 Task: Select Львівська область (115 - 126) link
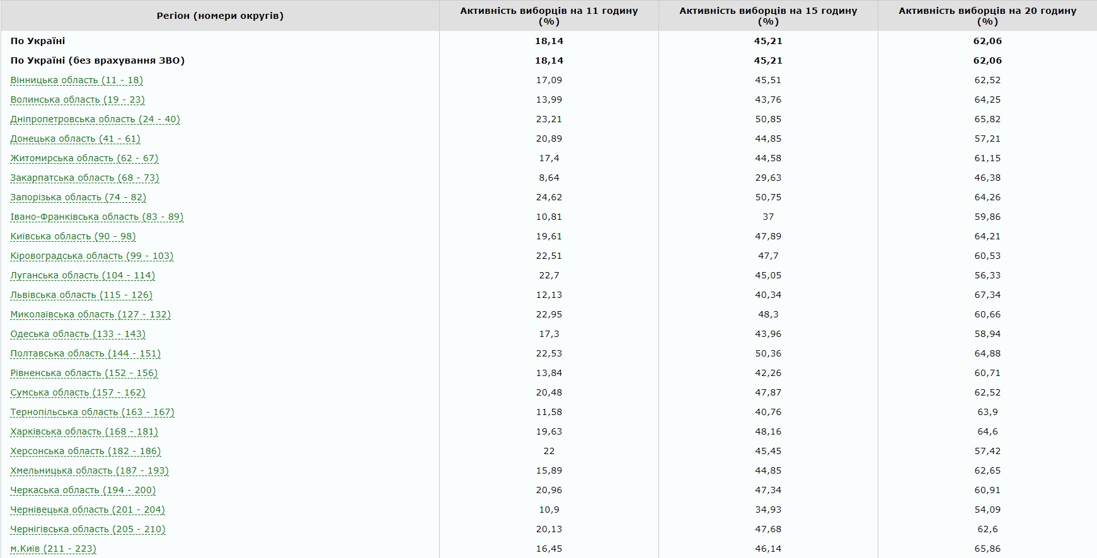81,295
